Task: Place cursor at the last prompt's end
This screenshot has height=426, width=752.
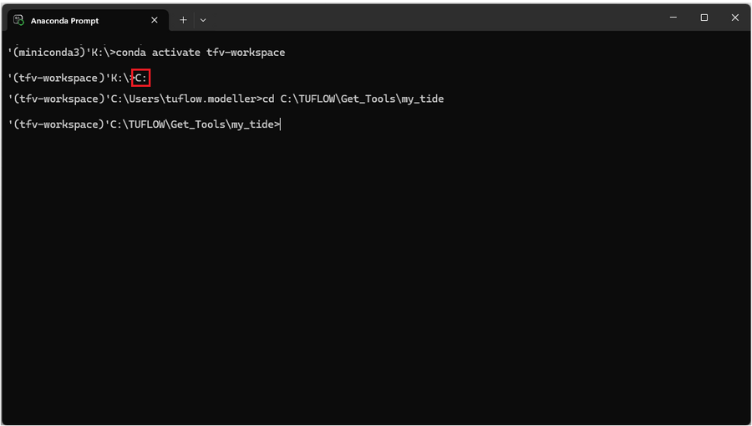Action: [282, 124]
